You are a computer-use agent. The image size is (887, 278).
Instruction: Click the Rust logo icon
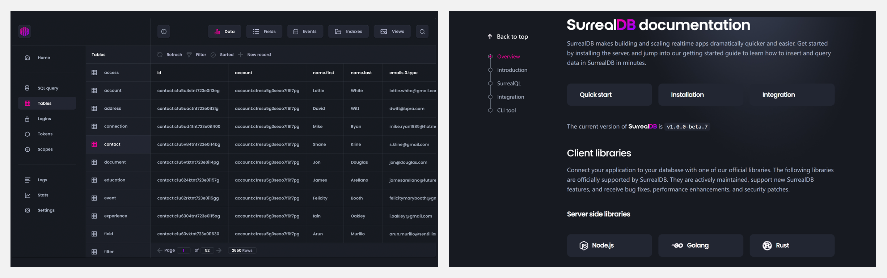(x=767, y=245)
